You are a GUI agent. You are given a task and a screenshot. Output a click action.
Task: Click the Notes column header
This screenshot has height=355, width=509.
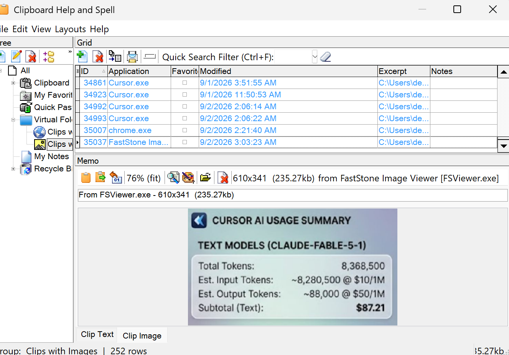(464, 71)
